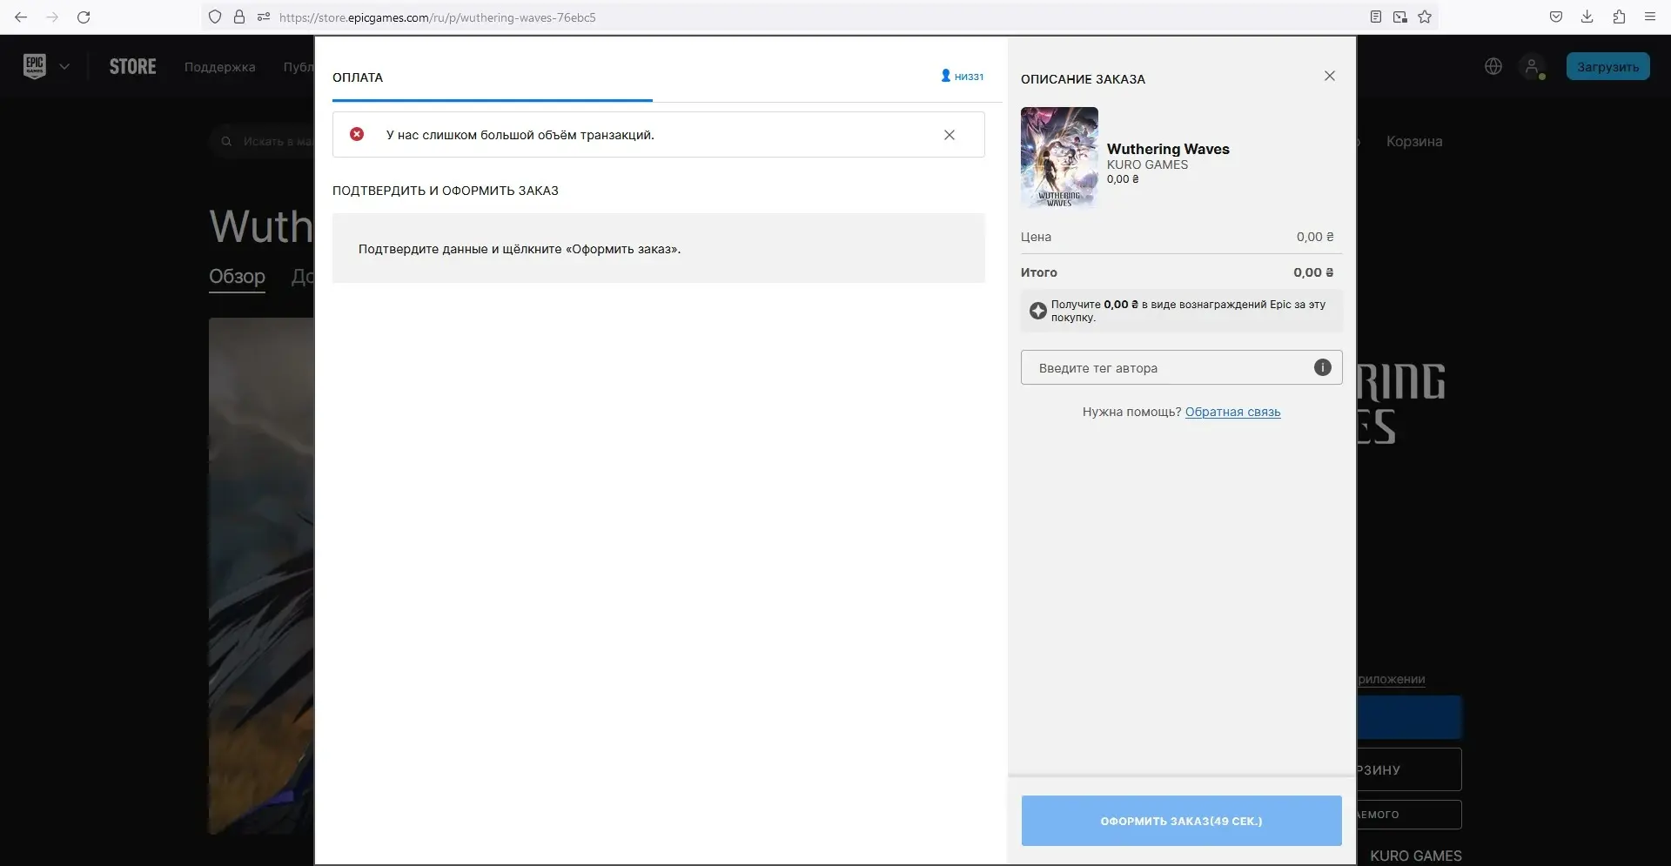Click the browser forward arrow
1671x866 pixels.
52,17
